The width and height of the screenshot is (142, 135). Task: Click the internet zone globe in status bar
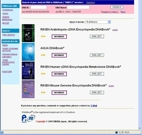coord(116,132)
